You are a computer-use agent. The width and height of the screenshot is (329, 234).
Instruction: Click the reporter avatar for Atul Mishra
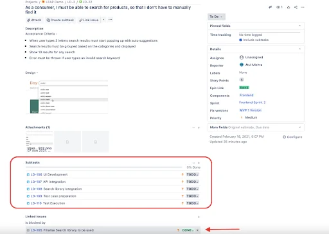(x=242, y=65)
